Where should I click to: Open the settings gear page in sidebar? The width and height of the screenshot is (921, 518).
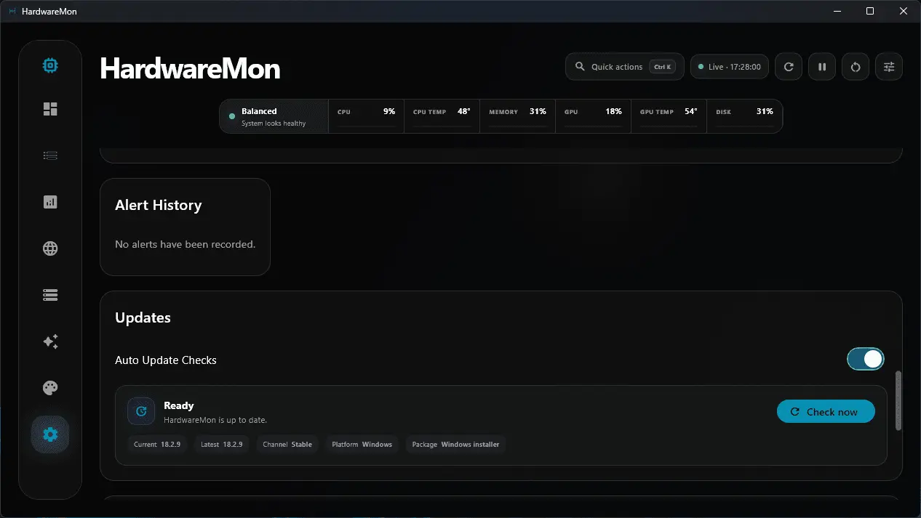(50, 434)
